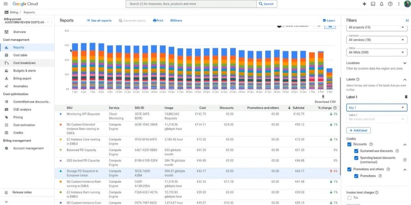Toggle Promotions and others checkbox
Image resolution: width=411 pixels, height=205 pixels.
tap(349, 169)
